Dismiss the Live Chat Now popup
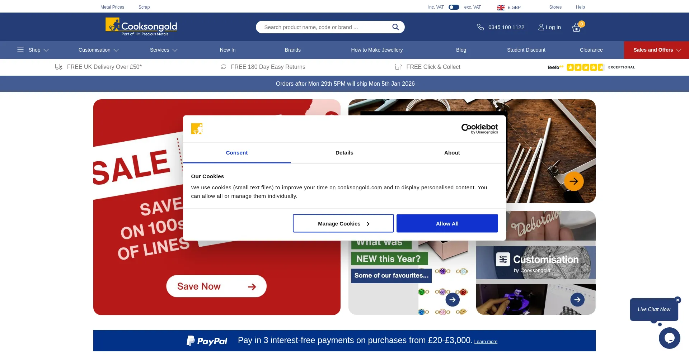This screenshot has height=356, width=689. point(678,300)
